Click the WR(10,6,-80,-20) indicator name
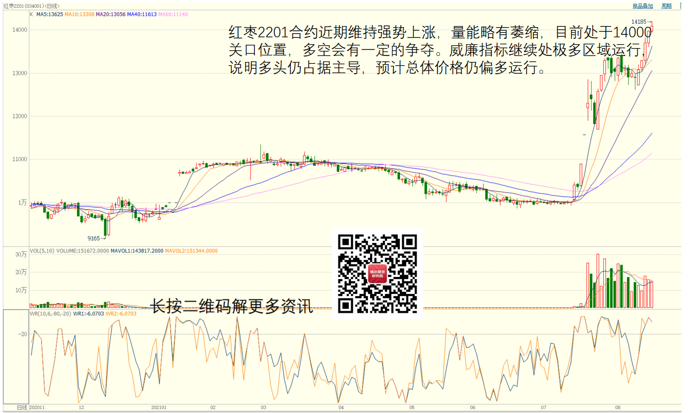Viewport: 688px width, 413px height. 51,313
